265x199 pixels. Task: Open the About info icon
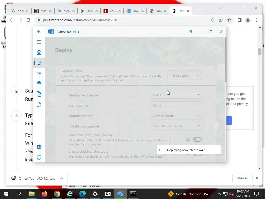coord(39,157)
